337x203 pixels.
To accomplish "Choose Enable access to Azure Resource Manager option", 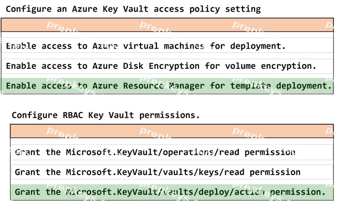I will [167, 86].
